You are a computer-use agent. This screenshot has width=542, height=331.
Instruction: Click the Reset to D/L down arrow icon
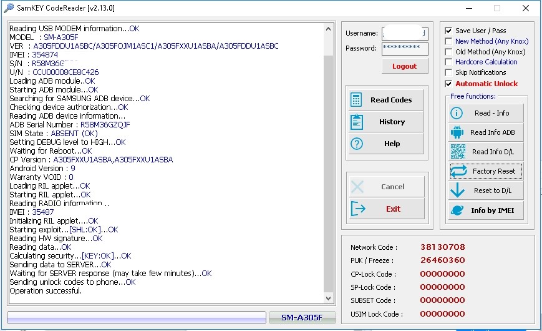click(457, 190)
